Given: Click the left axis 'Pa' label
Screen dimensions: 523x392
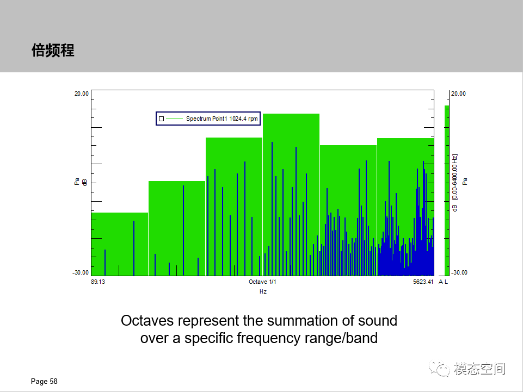Looking at the screenshot, I should (77, 182).
